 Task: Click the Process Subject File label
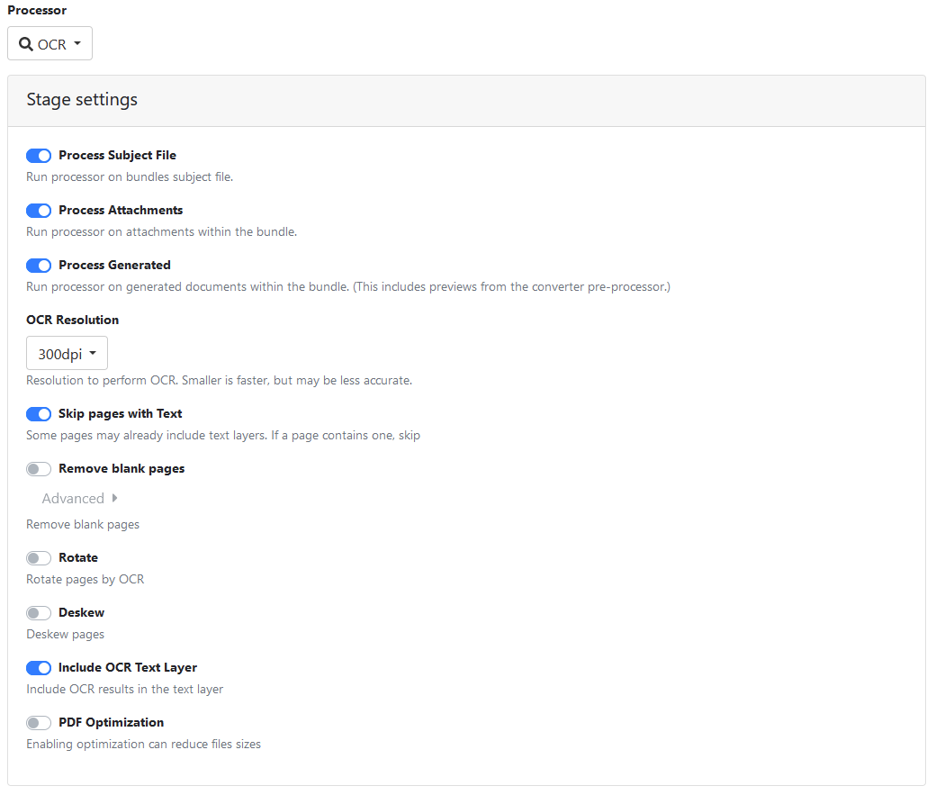117,156
